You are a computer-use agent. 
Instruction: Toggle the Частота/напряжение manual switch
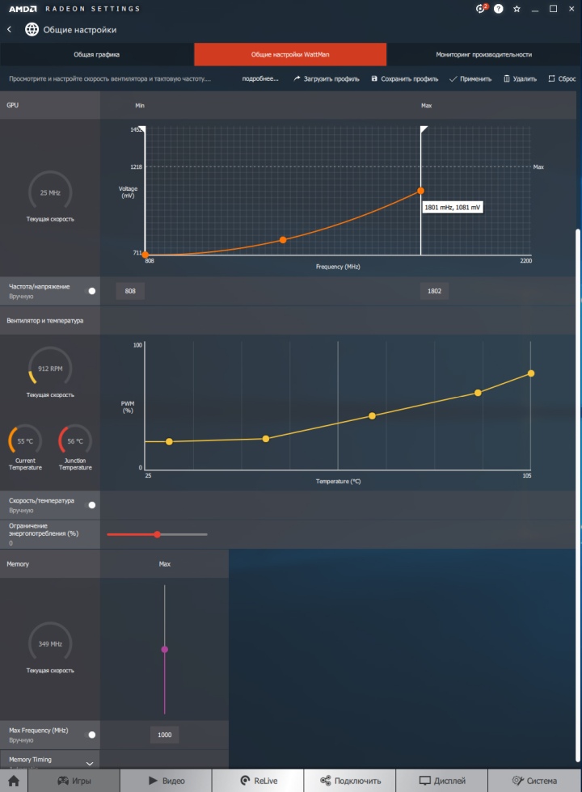click(91, 291)
